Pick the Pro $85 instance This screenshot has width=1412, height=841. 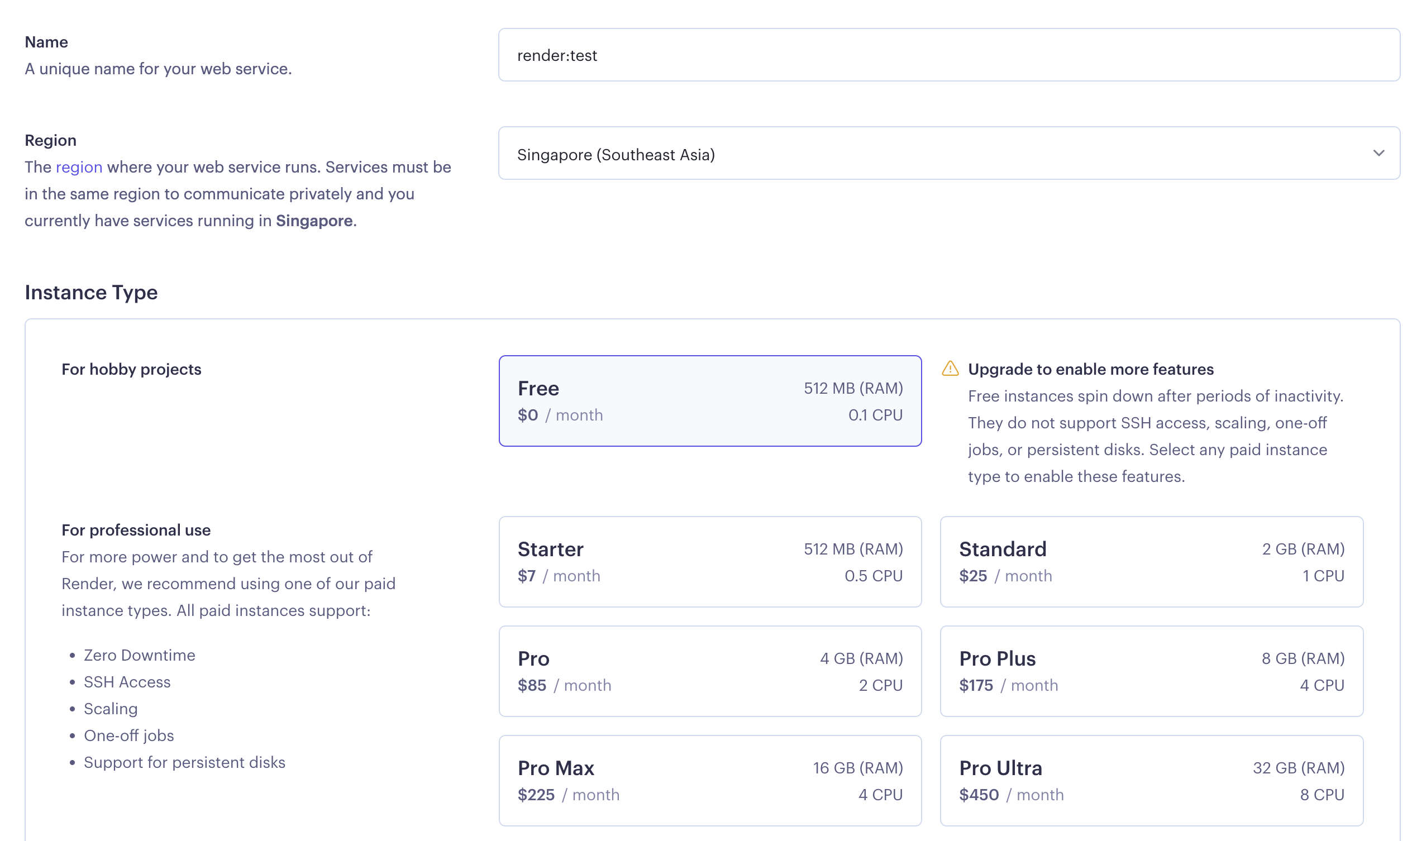pos(710,671)
